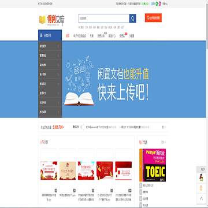Image resolution: width=208 pixels, height=208 pixels.
Task: Click the cloud upload icon on the orange button
Action: [148, 18]
